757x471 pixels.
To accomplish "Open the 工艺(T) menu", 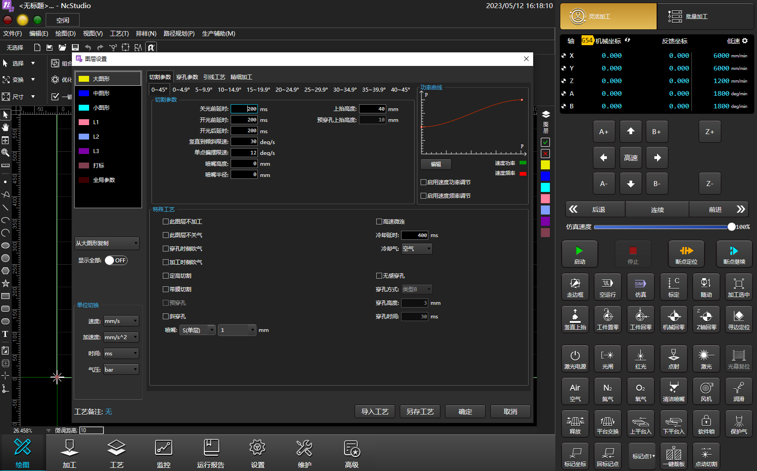I will (119, 33).
